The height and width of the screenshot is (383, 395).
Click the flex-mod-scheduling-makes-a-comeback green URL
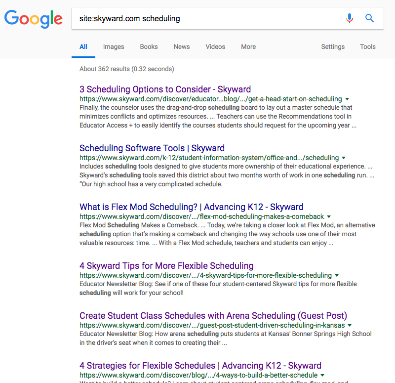(201, 216)
